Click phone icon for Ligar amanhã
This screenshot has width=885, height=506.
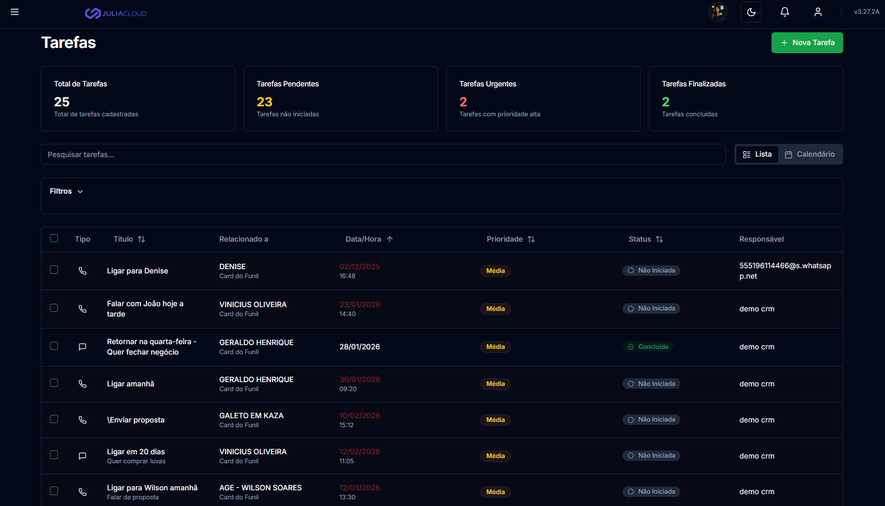point(83,384)
